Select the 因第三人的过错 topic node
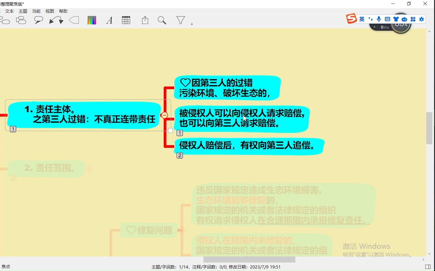The height and width of the screenshot is (271, 435). click(x=228, y=88)
